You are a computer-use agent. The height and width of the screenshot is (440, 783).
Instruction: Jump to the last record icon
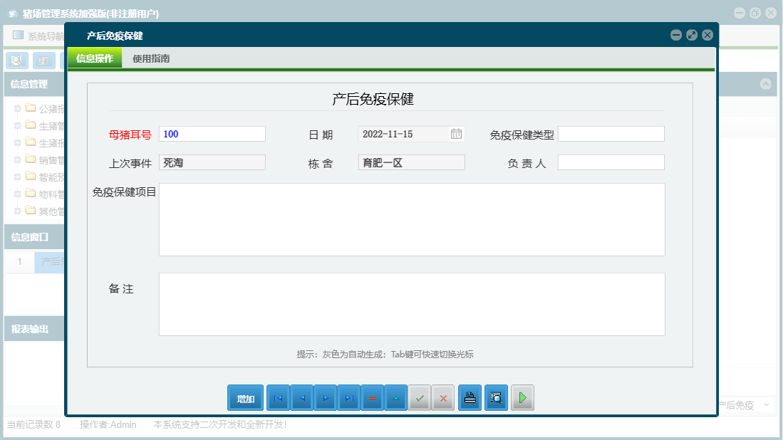pyautogui.click(x=349, y=398)
